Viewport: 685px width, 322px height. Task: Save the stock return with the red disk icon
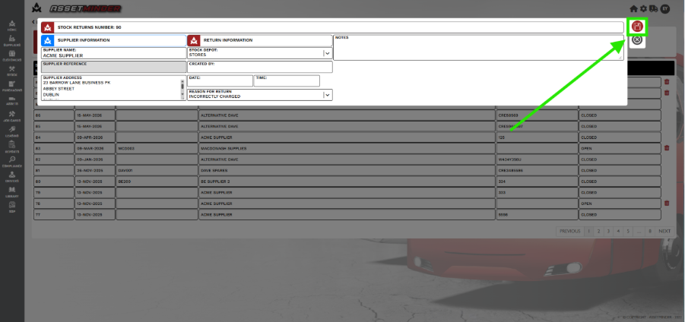tap(637, 27)
